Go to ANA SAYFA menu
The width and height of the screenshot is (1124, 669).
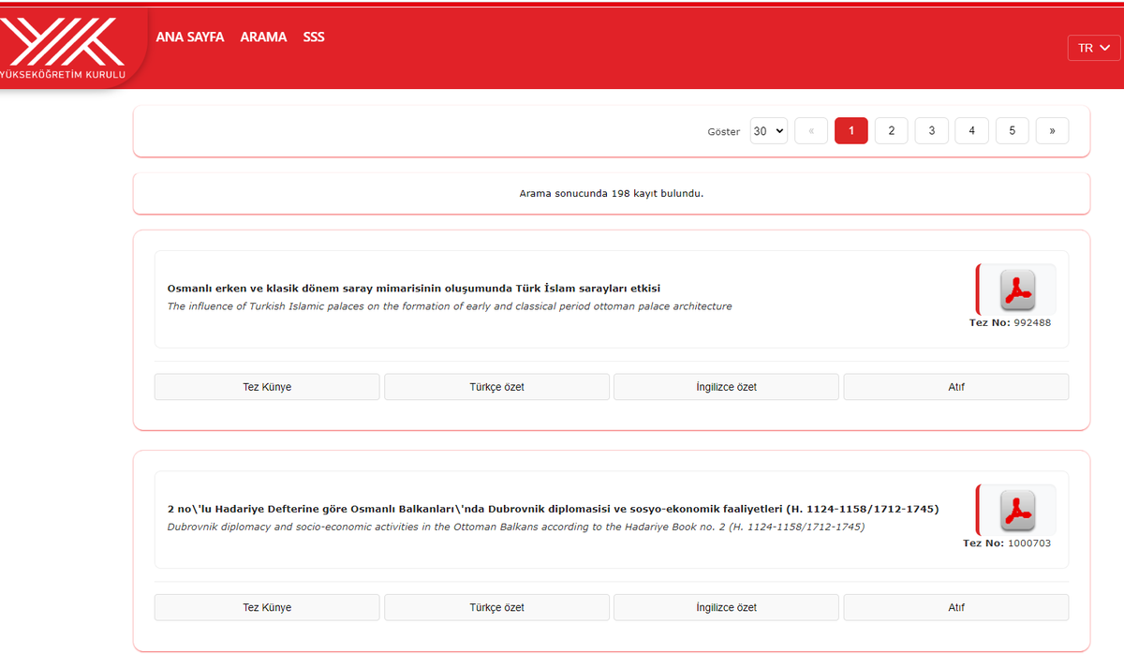pyautogui.click(x=190, y=37)
